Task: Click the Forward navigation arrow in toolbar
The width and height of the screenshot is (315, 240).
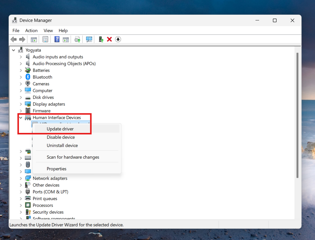Action: pos(22,39)
